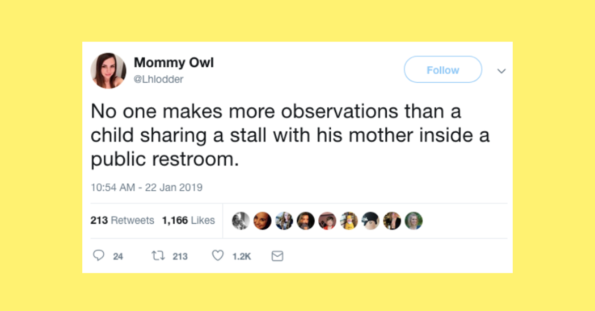Open replies via the speech bubble icon
The image size is (595, 311).
99,256
